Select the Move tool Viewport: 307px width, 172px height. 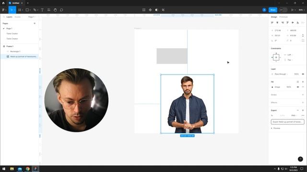pyautogui.click(x=12, y=10)
